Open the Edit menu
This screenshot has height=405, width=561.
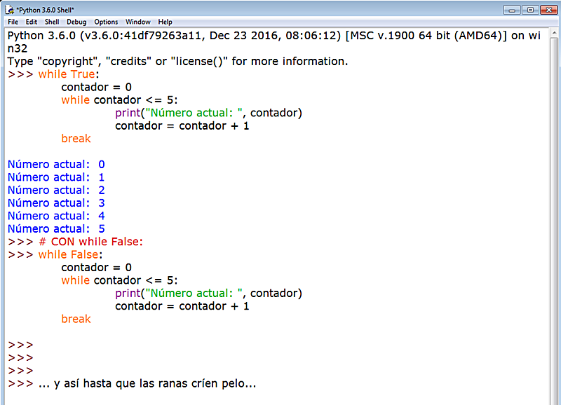[x=31, y=22]
